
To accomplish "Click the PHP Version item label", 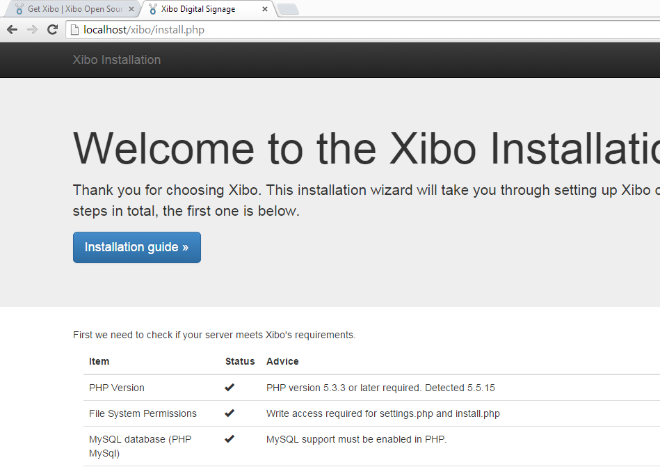I will coord(115,387).
